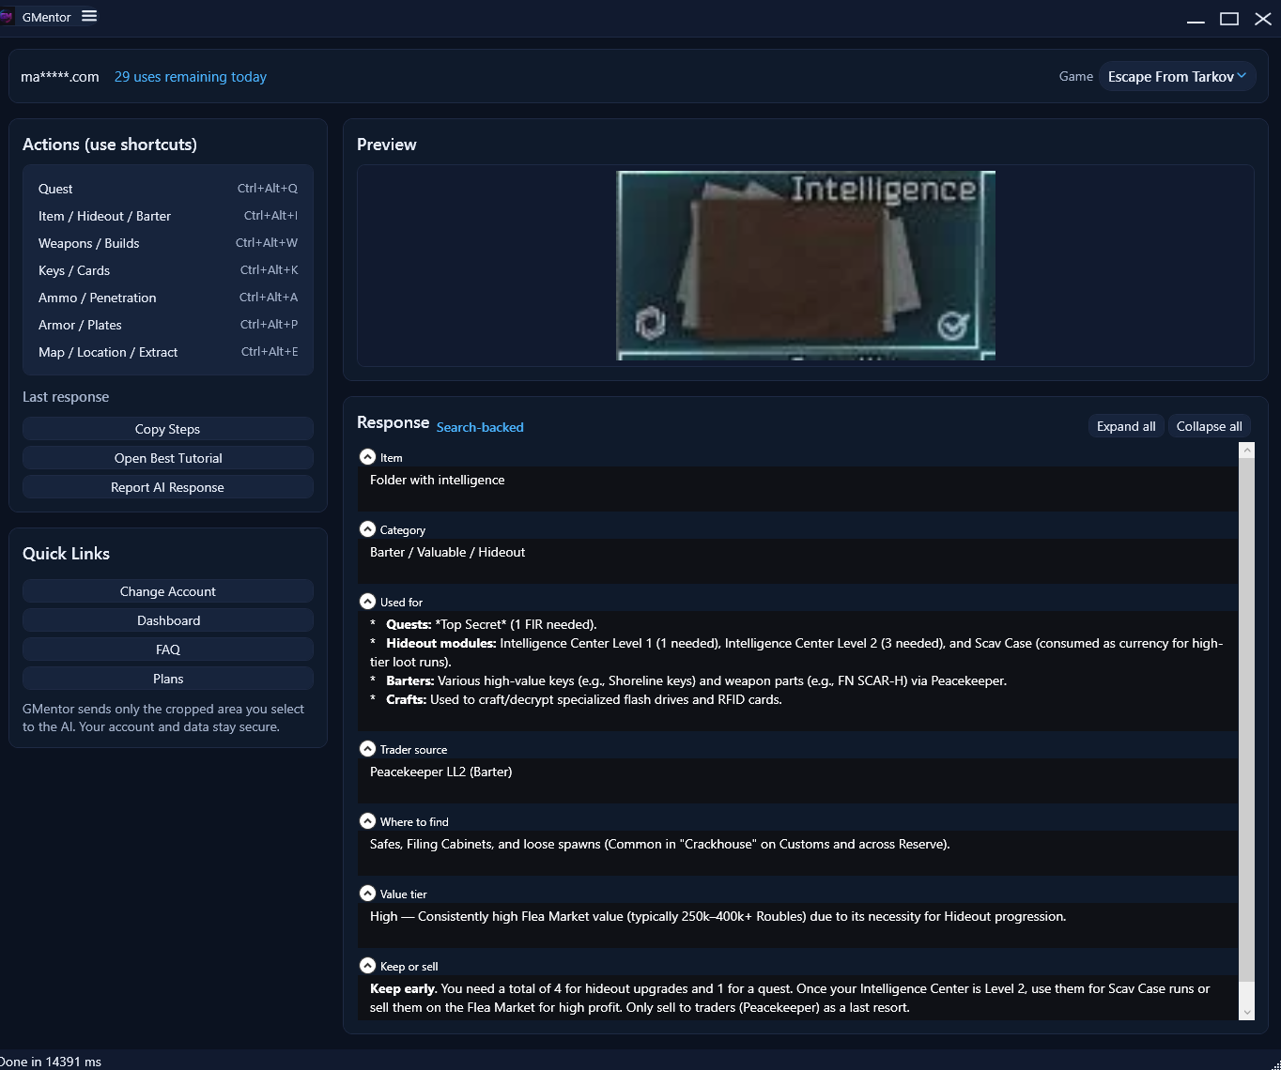Collapse the "Value tier" chevron icon
Image resolution: width=1281 pixels, height=1070 pixels.
pos(367,893)
